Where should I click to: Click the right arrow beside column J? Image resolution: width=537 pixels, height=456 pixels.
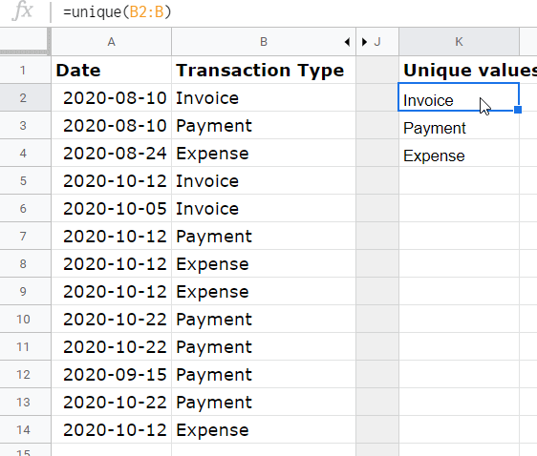(364, 42)
